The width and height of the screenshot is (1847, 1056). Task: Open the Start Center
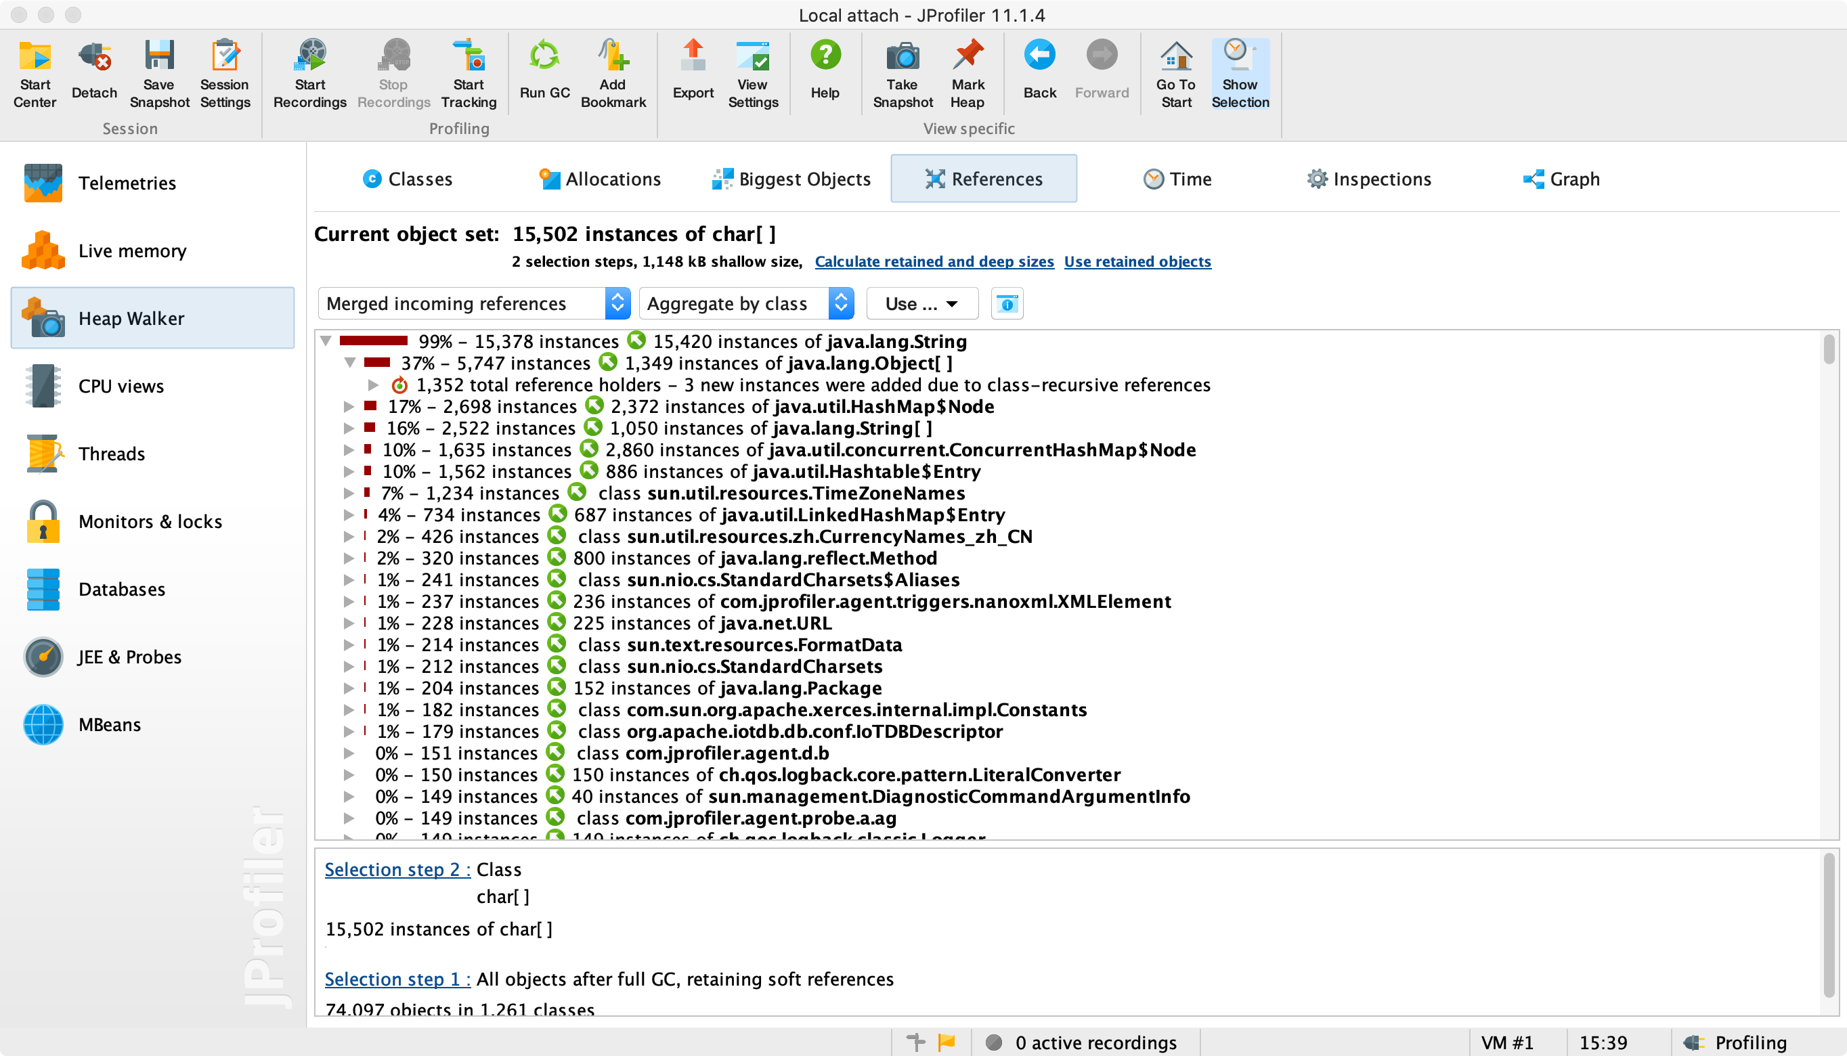click(34, 72)
